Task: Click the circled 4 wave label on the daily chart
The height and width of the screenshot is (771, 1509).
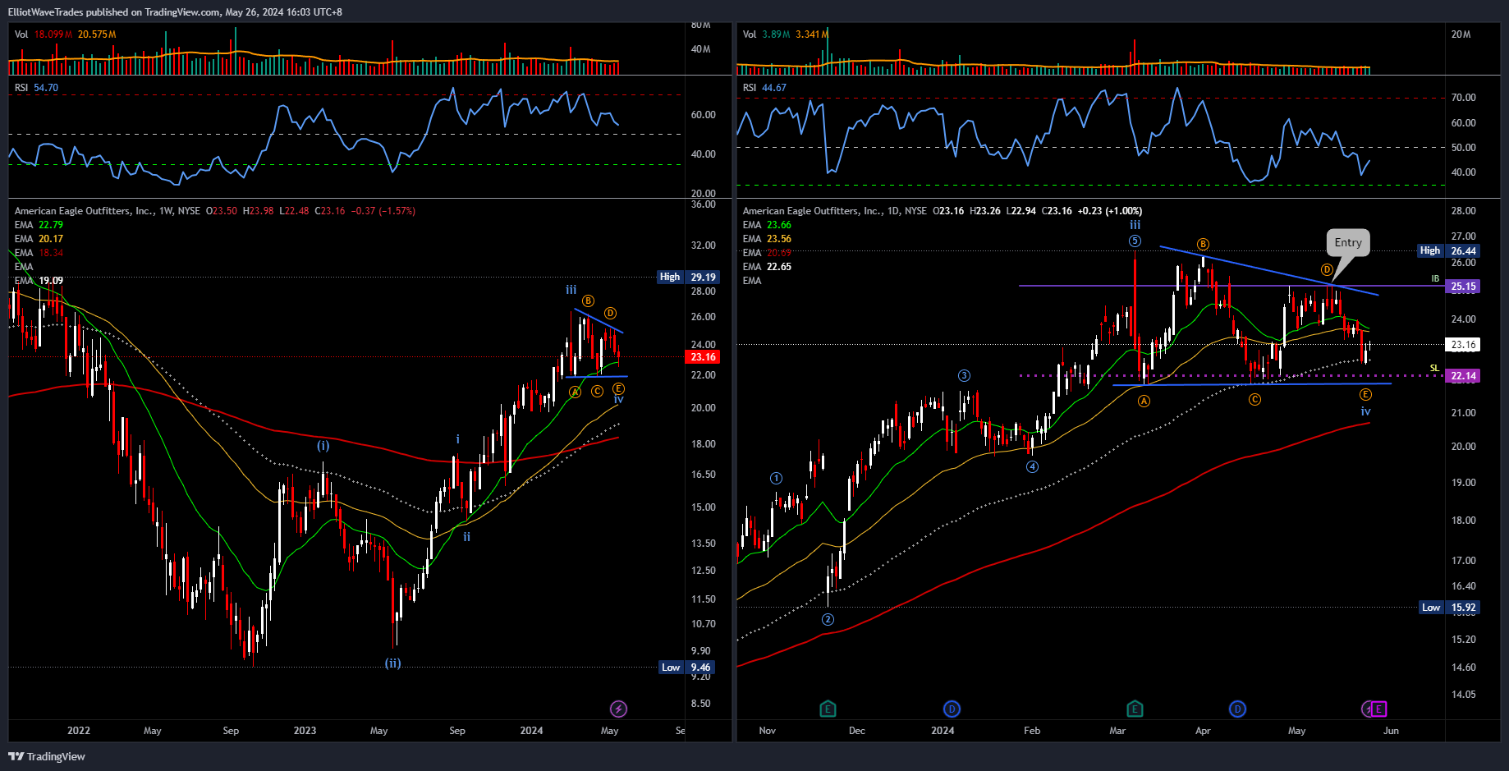Action: [1032, 466]
